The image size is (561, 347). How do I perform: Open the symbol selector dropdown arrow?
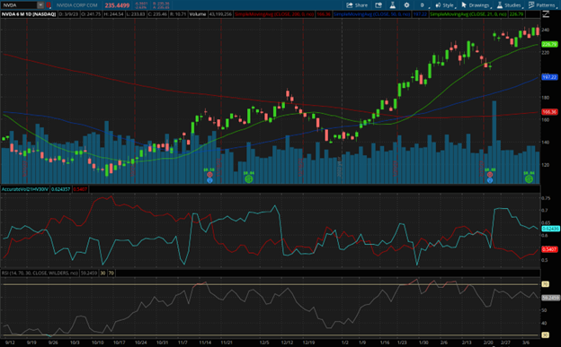pyautogui.click(x=40, y=5)
